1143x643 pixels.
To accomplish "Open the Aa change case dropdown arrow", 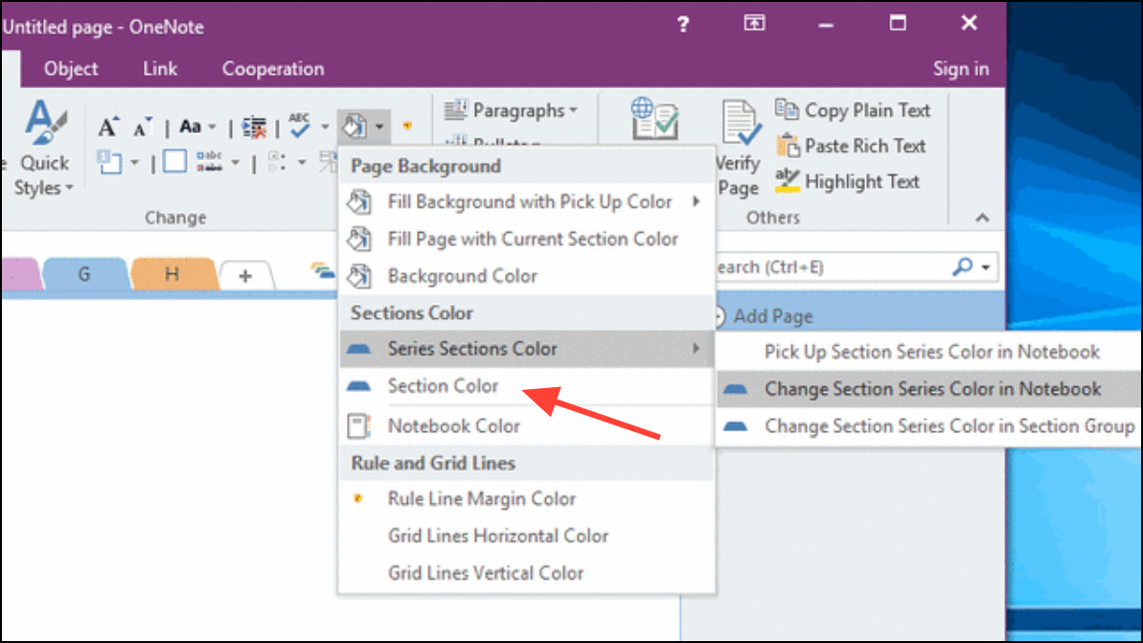I will click(x=212, y=127).
